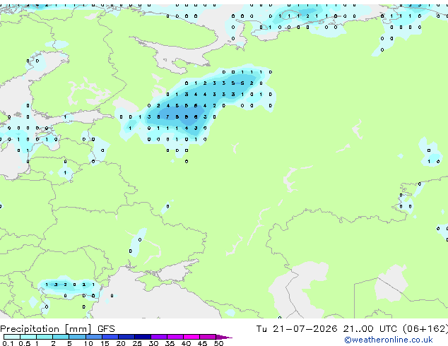The height and width of the screenshot is (346, 448).
Task: Click the legend tick label "0.1"
Action: [x=8, y=343]
